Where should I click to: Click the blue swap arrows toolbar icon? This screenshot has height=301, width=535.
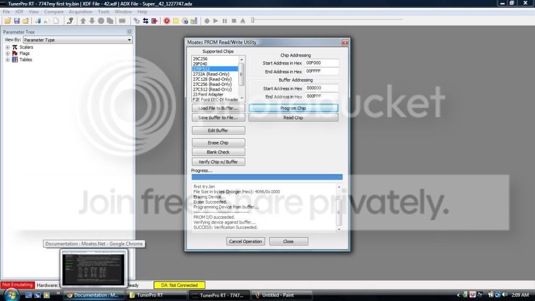point(146,21)
